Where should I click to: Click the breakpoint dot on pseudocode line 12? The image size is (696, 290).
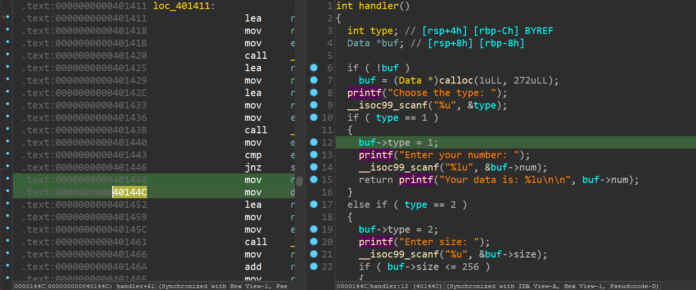(x=314, y=142)
